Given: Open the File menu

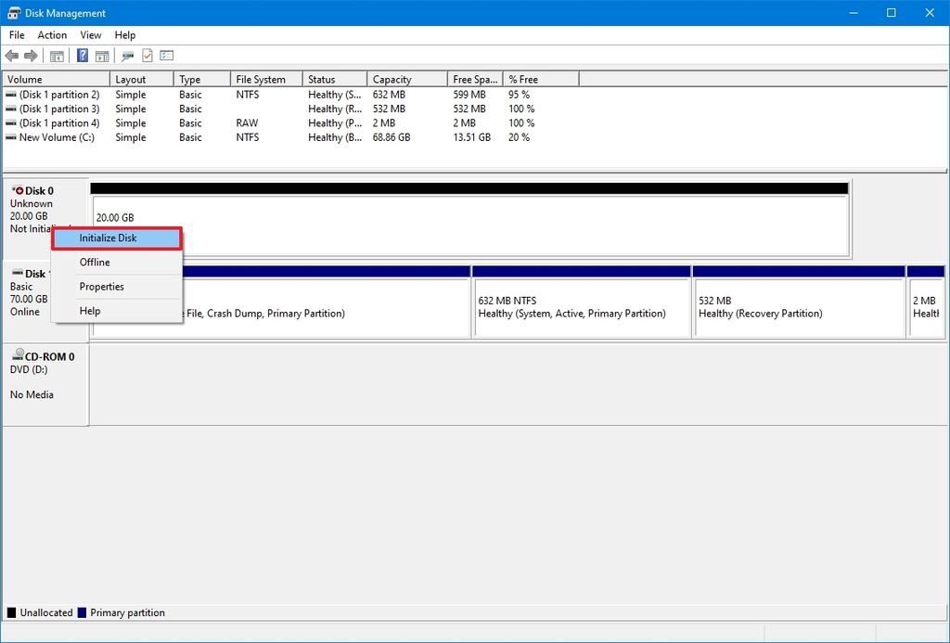Looking at the screenshot, I should (15, 34).
